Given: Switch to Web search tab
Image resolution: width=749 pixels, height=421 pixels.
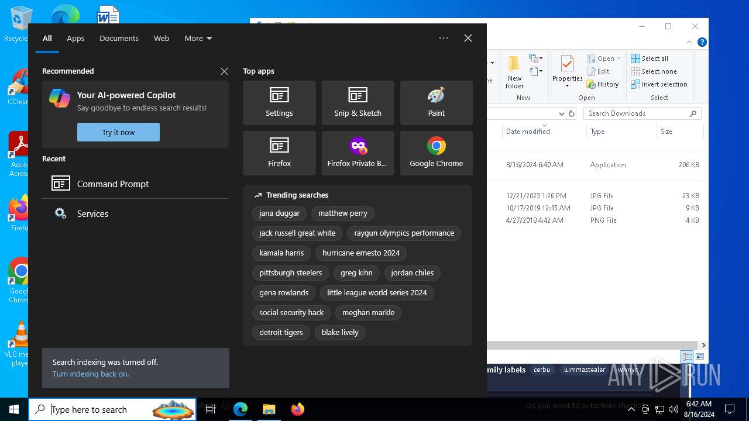Looking at the screenshot, I should (162, 38).
